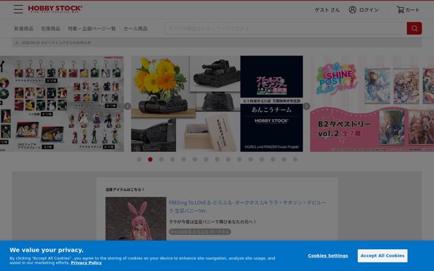Select the last carousel pagination dot
Screen dimensions: 434x271
295,160
